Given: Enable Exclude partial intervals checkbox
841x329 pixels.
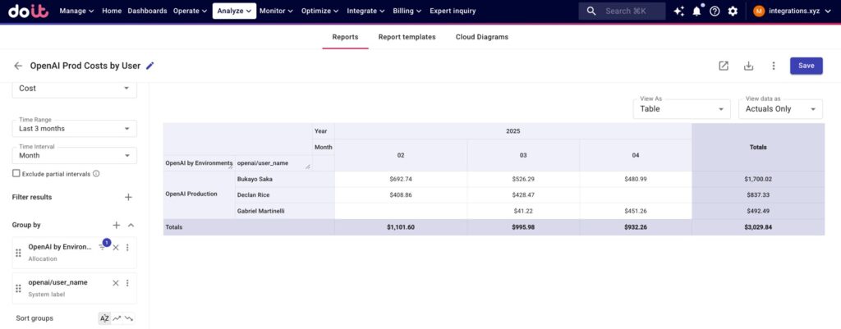Looking at the screenshot, I should pyautogui.click(x=16, y=173).
